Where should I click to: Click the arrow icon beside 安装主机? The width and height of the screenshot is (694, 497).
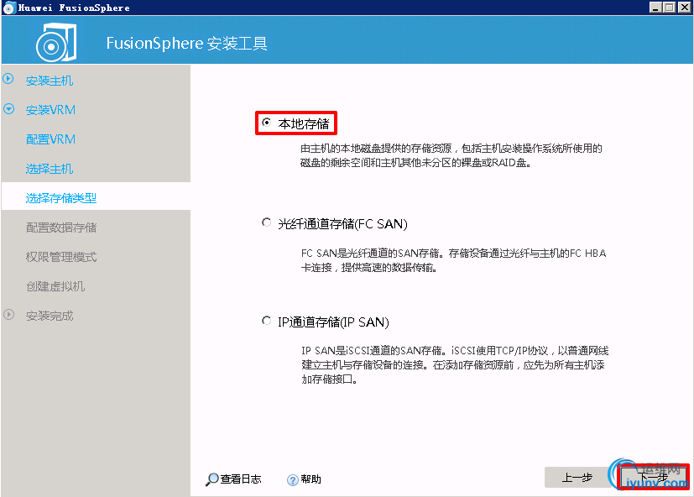click(8, 79)
